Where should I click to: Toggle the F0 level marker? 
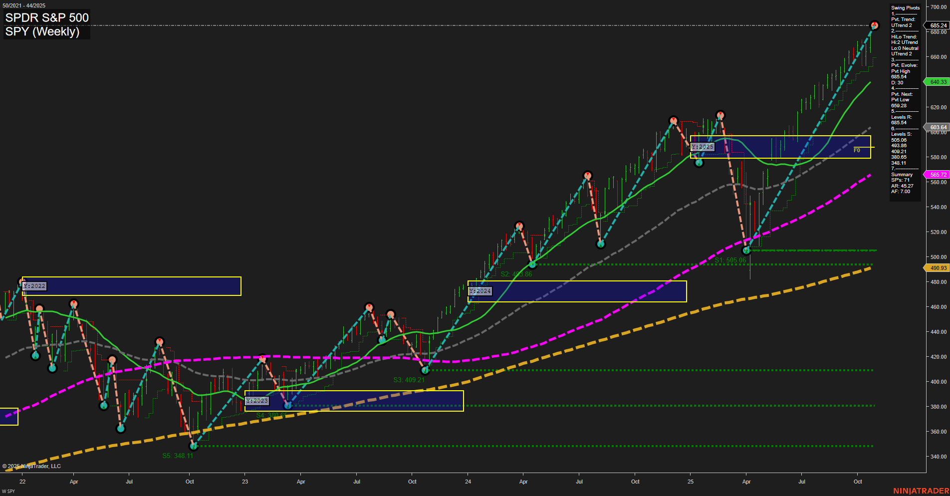857,149
